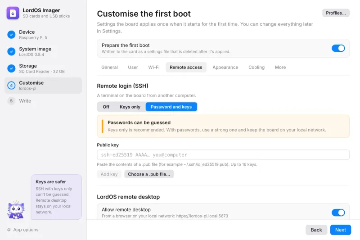Open App options gear icon
Viewport: 360px width, 240px height.
coord(9,230)
